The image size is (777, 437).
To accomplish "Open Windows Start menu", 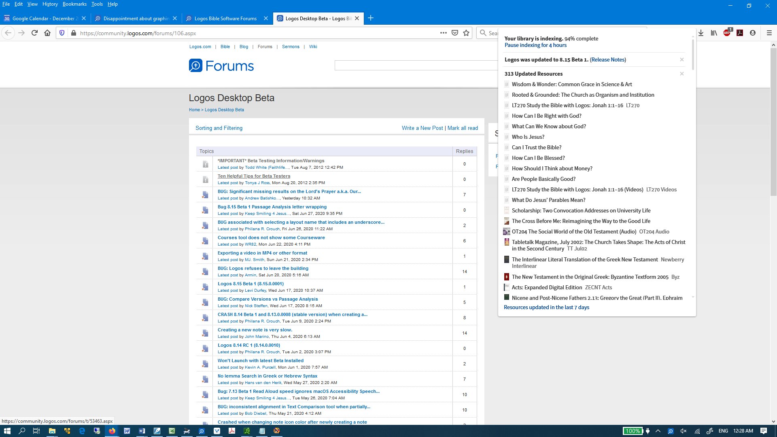I will pos(7,431).
